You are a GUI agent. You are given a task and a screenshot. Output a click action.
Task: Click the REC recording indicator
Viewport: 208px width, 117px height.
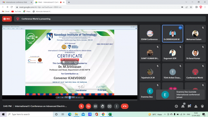7,19
